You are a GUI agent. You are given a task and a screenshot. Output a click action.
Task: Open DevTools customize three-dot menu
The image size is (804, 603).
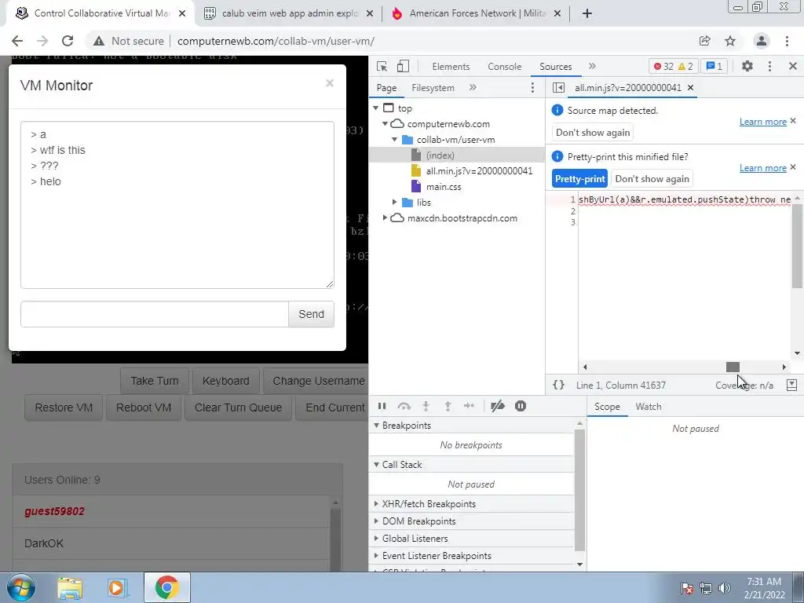point(769,66)
